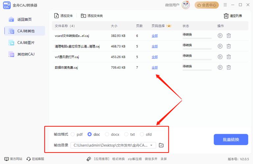Click progress bar of 数据恢复免费.caj
Viewport: 253px width, 164px height.
[197, 70]
